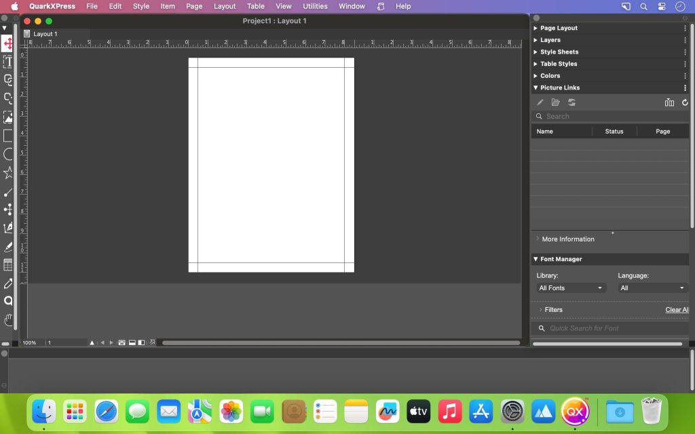695x434 pixels.
Task: Select the Zoom tool
Action: pos(8,301)
